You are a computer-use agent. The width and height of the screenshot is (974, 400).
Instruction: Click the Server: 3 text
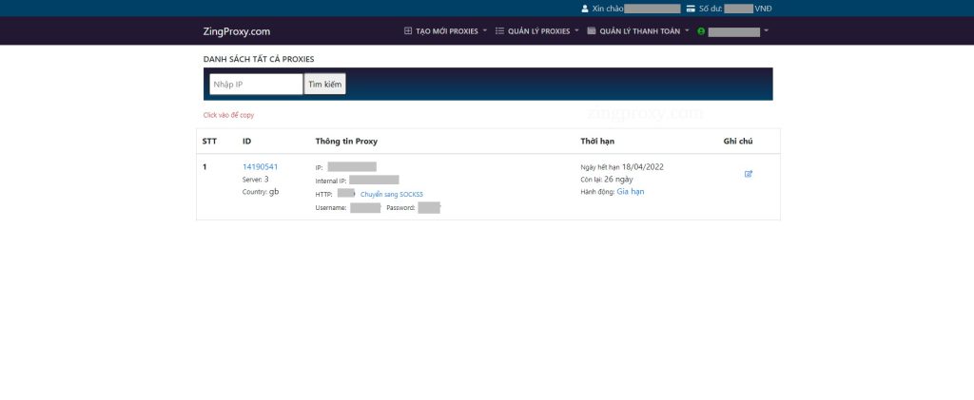(x=255, y=180)
